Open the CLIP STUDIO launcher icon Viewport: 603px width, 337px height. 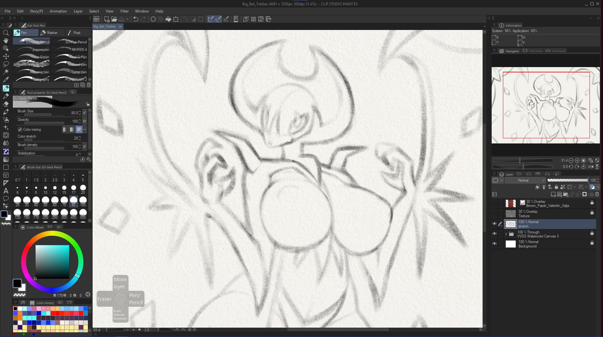pos(97,19)
